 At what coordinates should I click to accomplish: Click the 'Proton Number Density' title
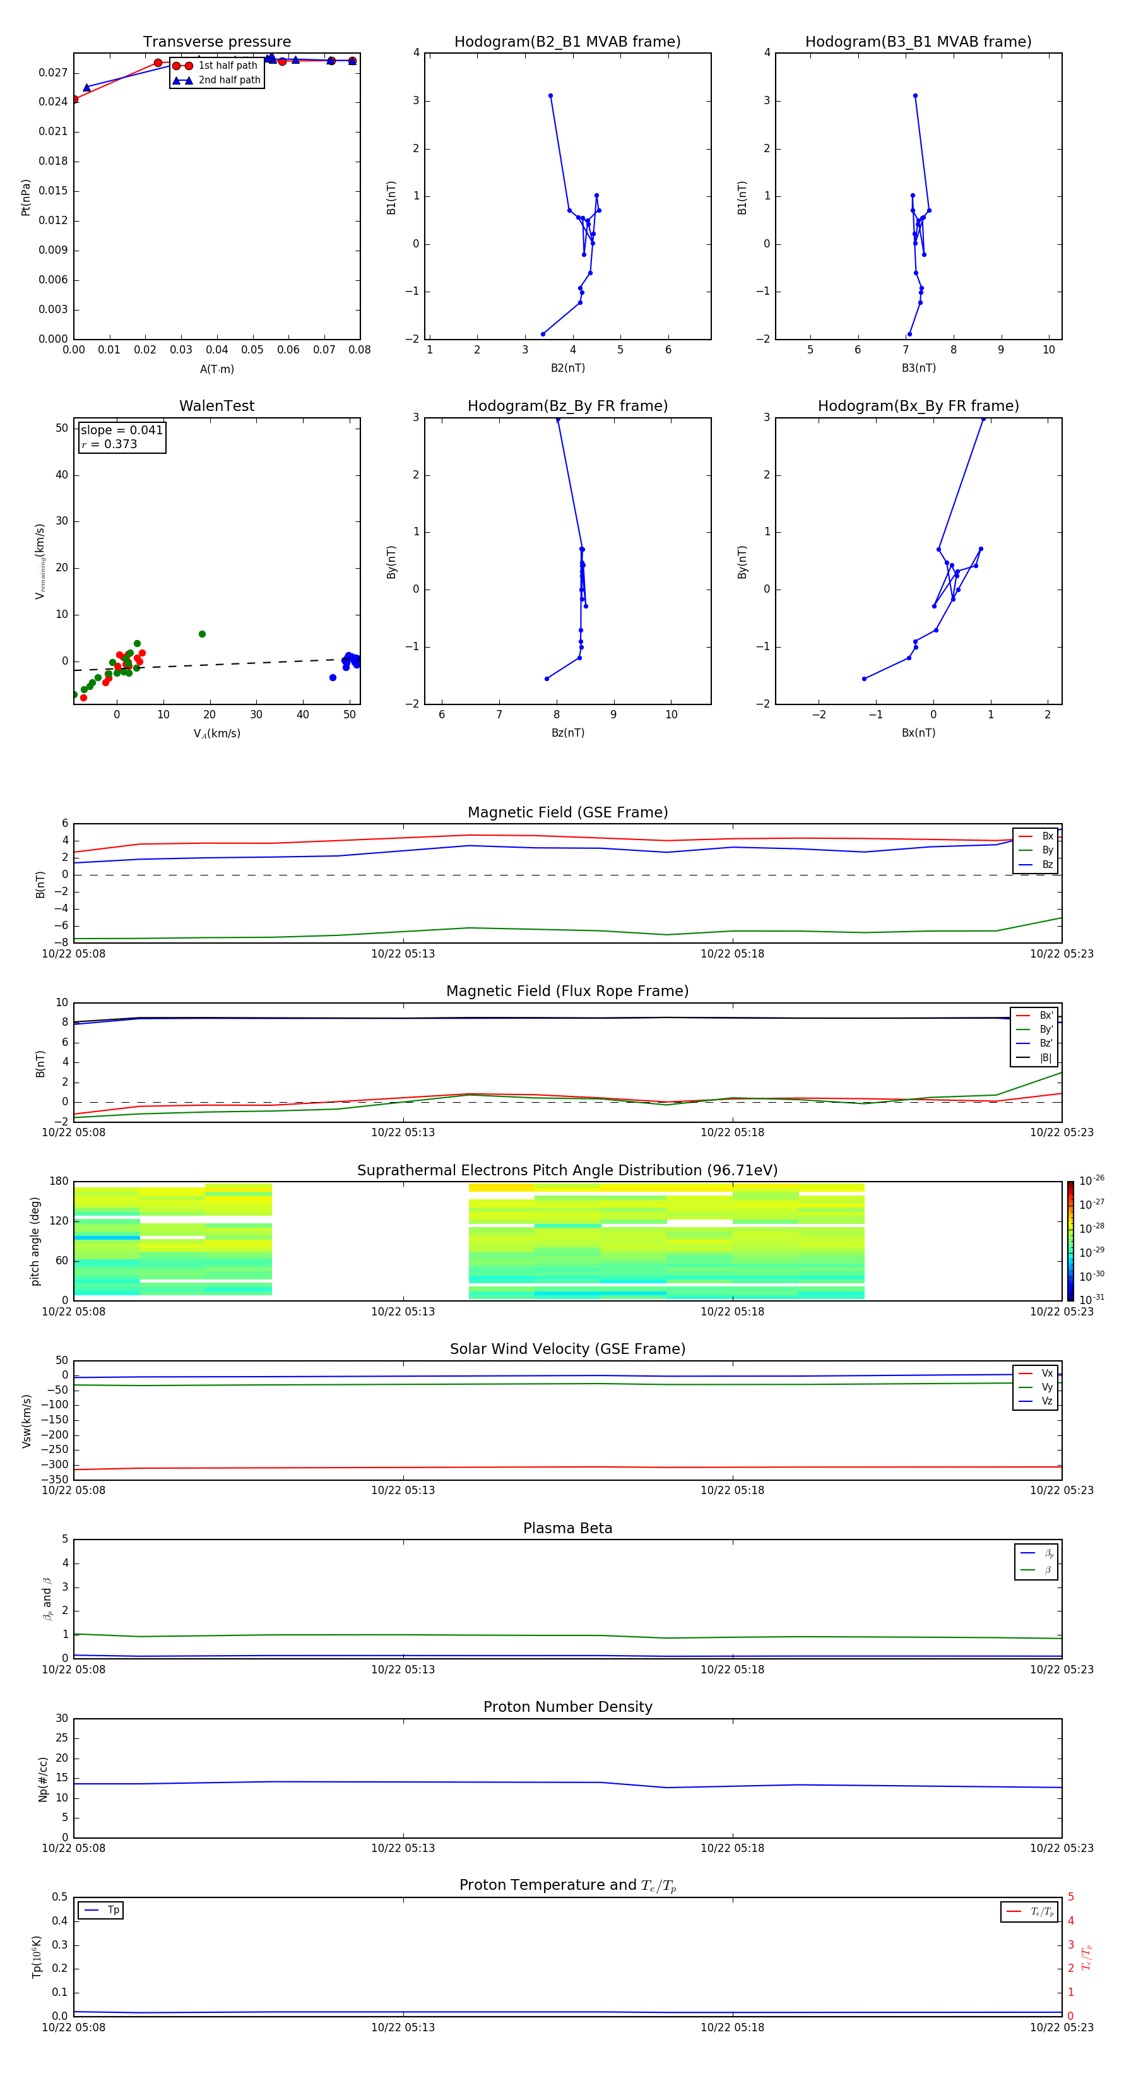(567, 1707)
